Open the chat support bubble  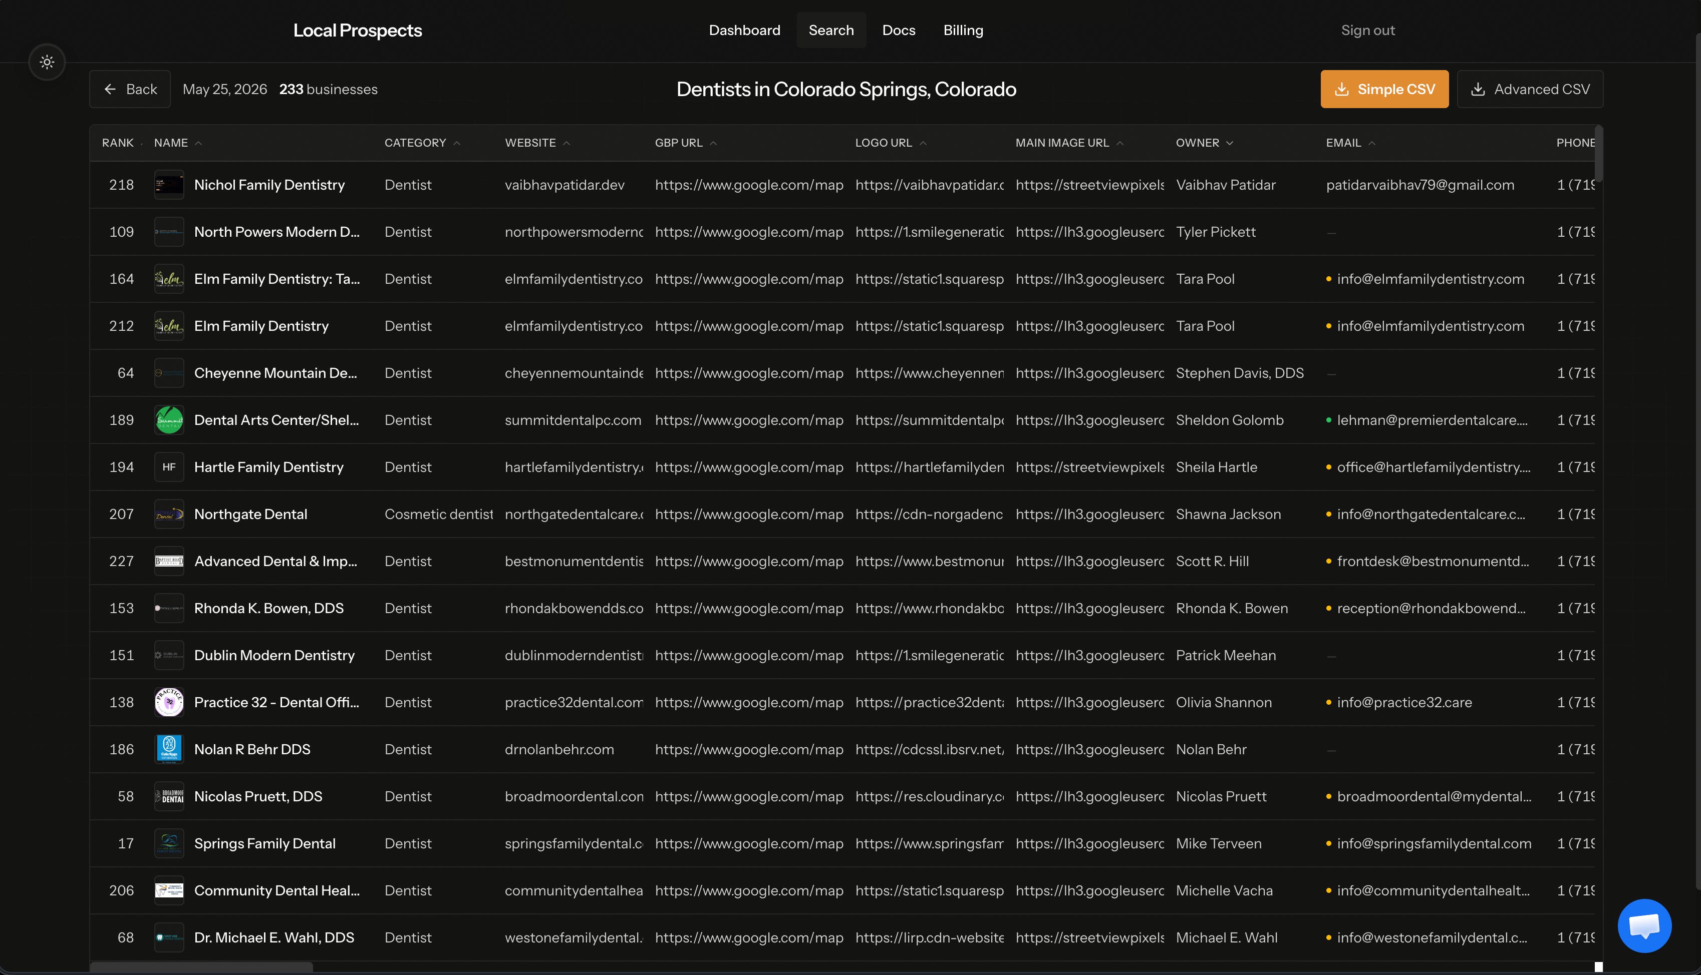click(x=1644, y=925)
